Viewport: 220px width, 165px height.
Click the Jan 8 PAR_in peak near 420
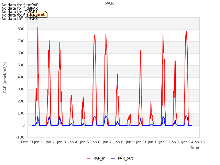(118, 75)
